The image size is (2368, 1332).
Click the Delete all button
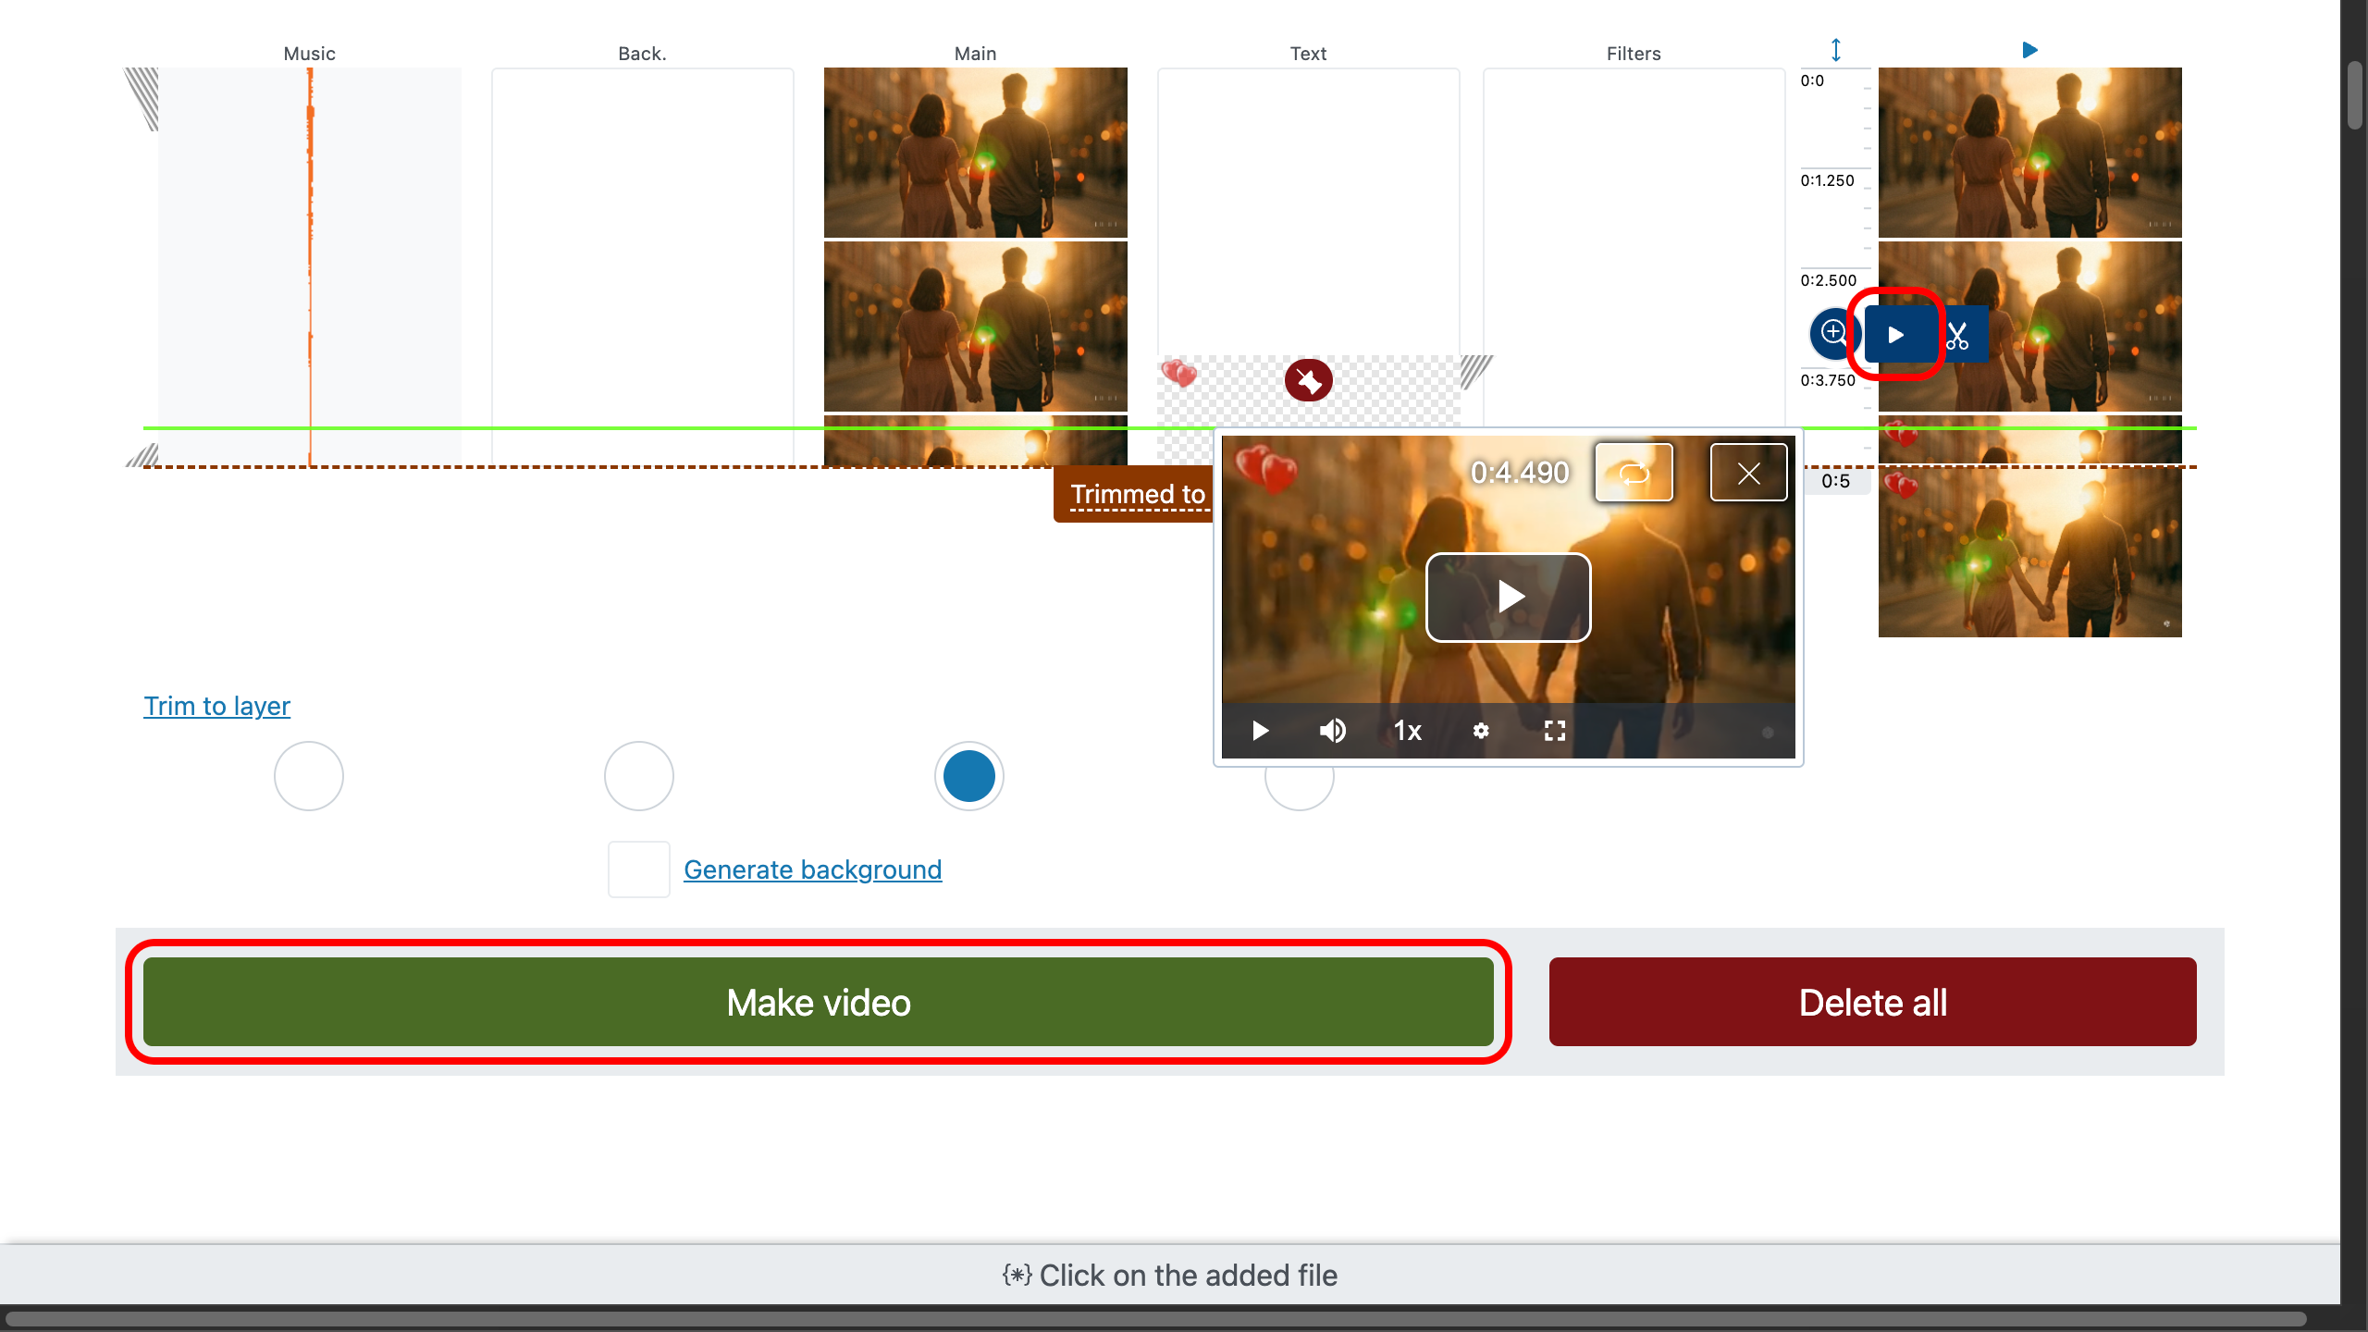point(1872,1002)
